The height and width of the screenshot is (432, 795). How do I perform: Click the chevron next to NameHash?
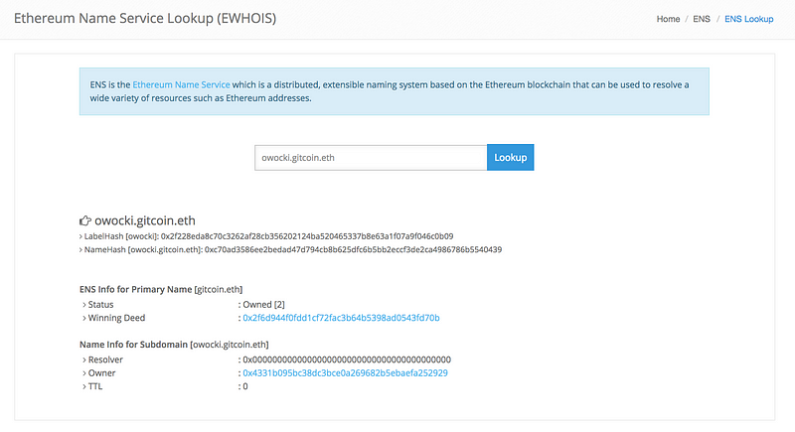(x=80, y=249)
